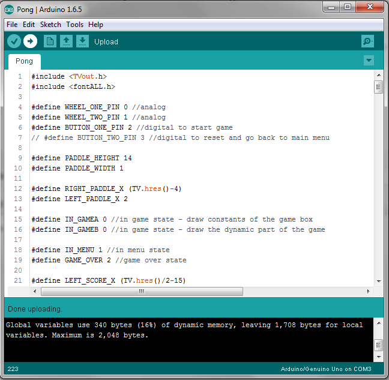Save sketch with down-arrow icon
Viewport: 389px width, 380px height.
(x=82, y=41)
